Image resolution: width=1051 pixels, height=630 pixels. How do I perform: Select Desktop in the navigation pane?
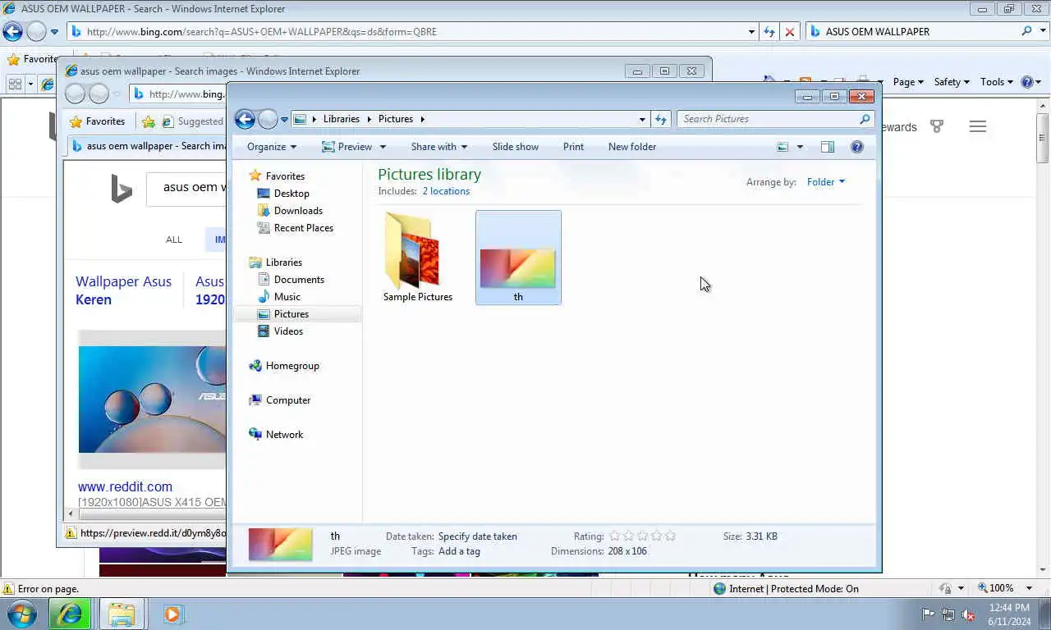coord(291,194)
